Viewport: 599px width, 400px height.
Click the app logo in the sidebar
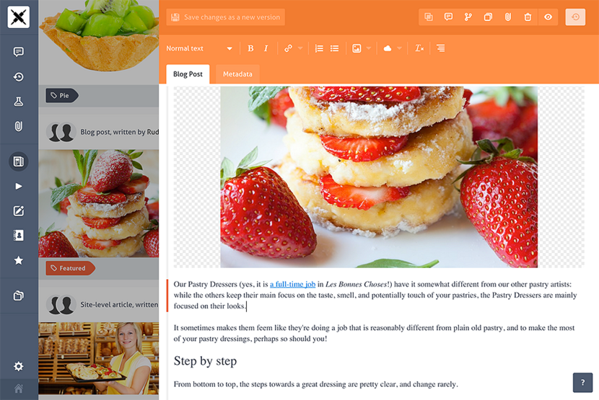click(18, 17)
